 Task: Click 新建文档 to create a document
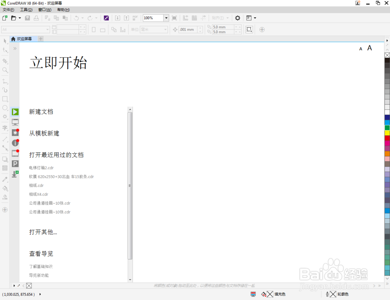point(41,112)
